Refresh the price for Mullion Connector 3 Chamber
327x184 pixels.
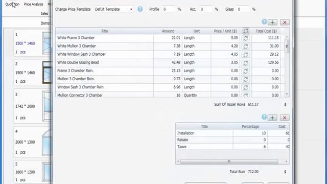[x=246, y=95]
